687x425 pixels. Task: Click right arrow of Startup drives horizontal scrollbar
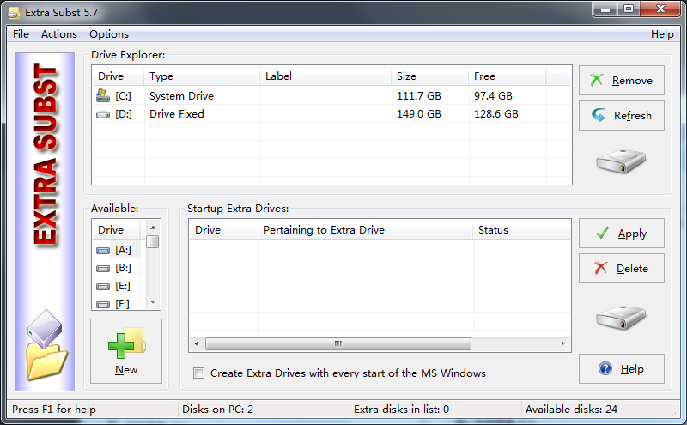(563, 344)
